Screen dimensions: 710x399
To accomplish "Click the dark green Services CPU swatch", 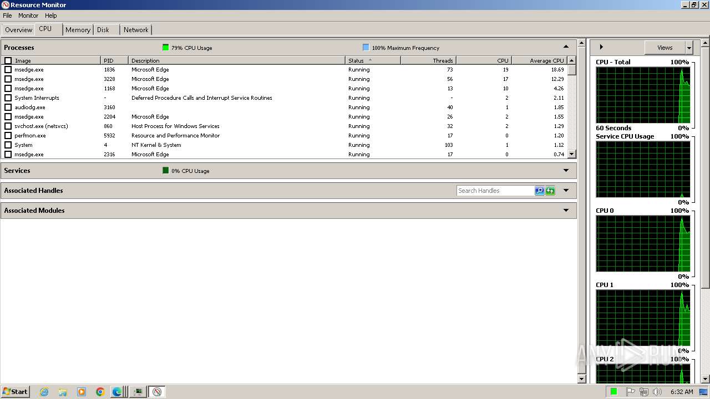I will click(165, 171).
